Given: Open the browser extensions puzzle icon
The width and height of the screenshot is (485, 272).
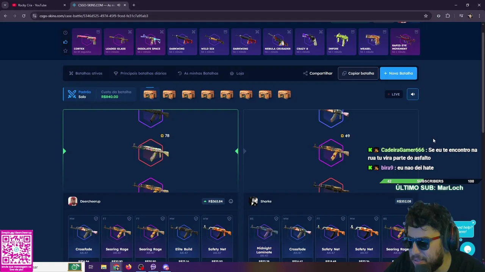Looking at the screenshot, I should click(448, 16).
